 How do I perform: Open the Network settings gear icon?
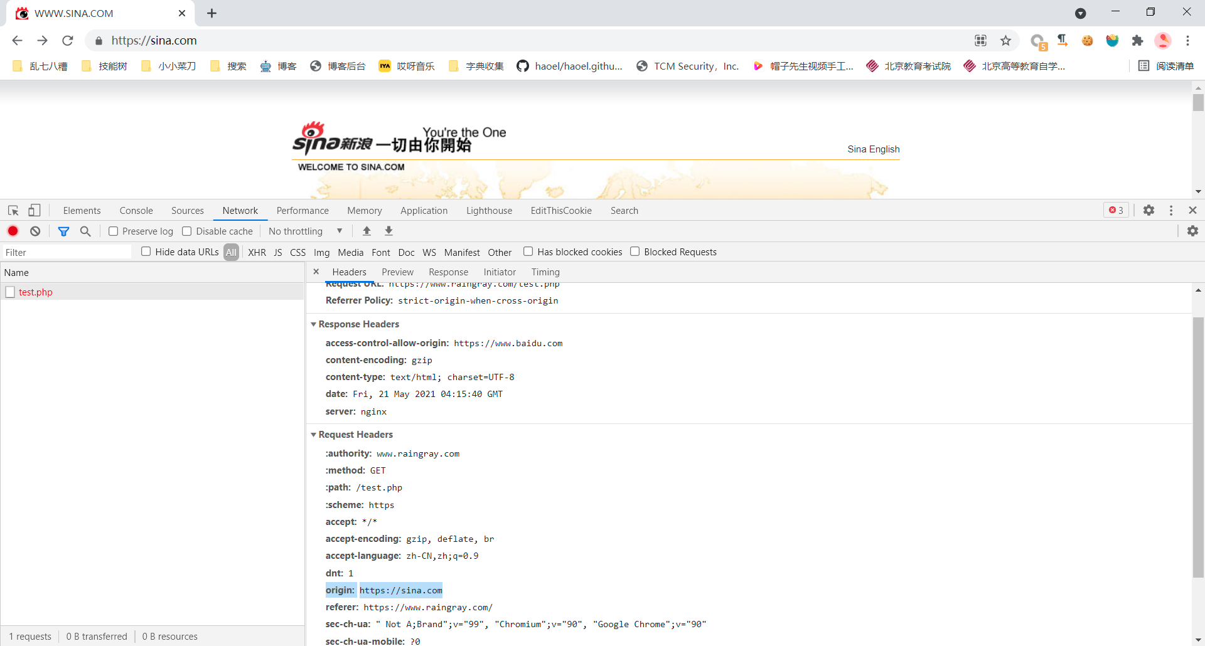(1192, 231)
